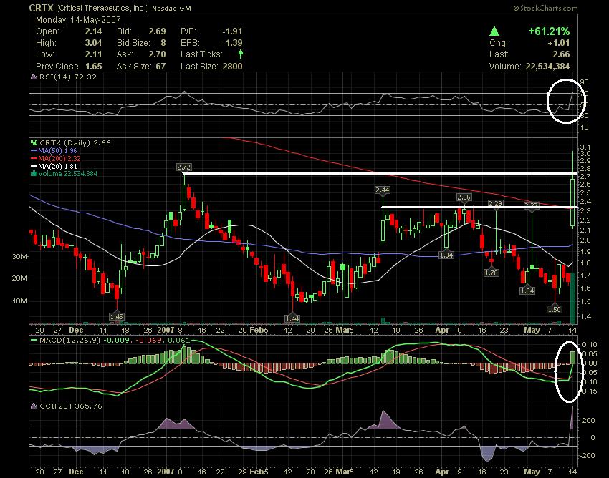The width and height of the screenshot is (609, 478).
Task: Click the Prev Close value 1.65
Action: point(93,67)
